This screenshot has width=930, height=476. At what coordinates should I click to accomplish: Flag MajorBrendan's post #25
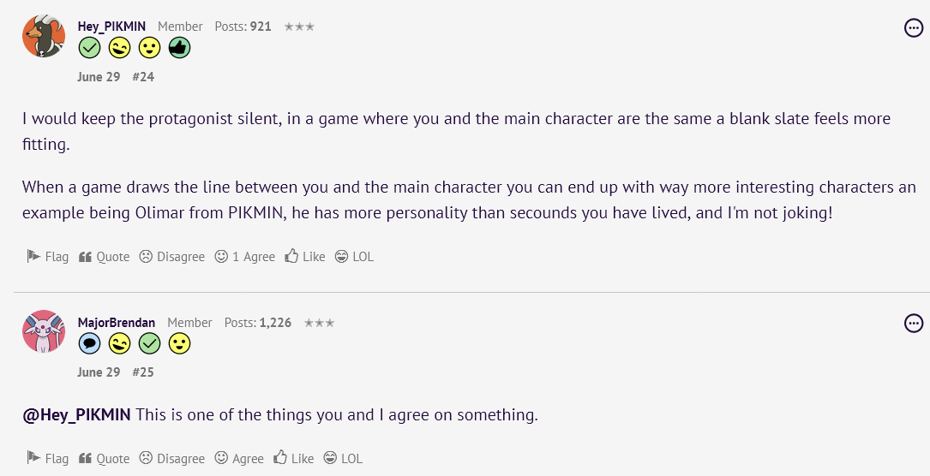pyautogui.click(x=48, y=458)
